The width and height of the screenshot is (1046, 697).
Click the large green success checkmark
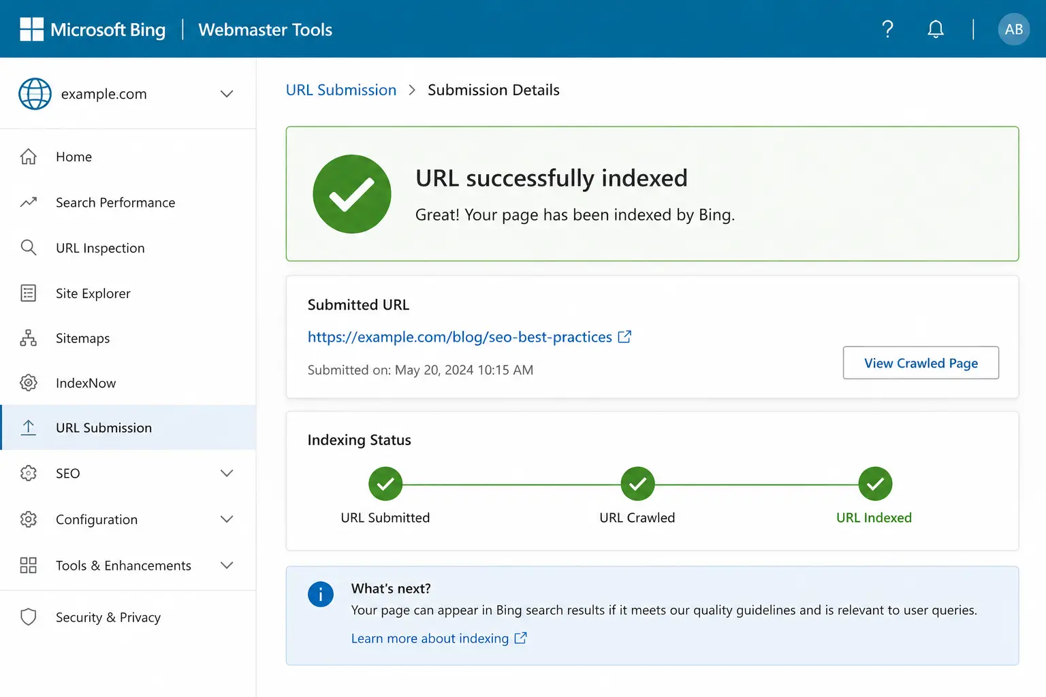(x=352, y=194)
